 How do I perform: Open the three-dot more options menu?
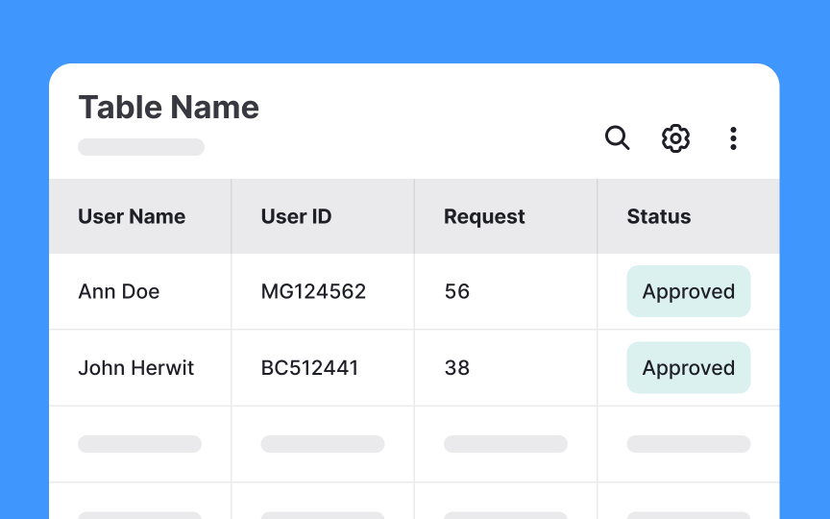[733, 138]
